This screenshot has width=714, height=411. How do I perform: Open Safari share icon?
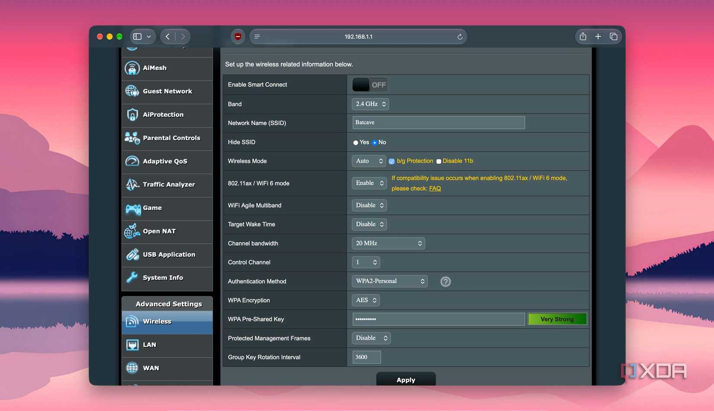pos(583,37)
